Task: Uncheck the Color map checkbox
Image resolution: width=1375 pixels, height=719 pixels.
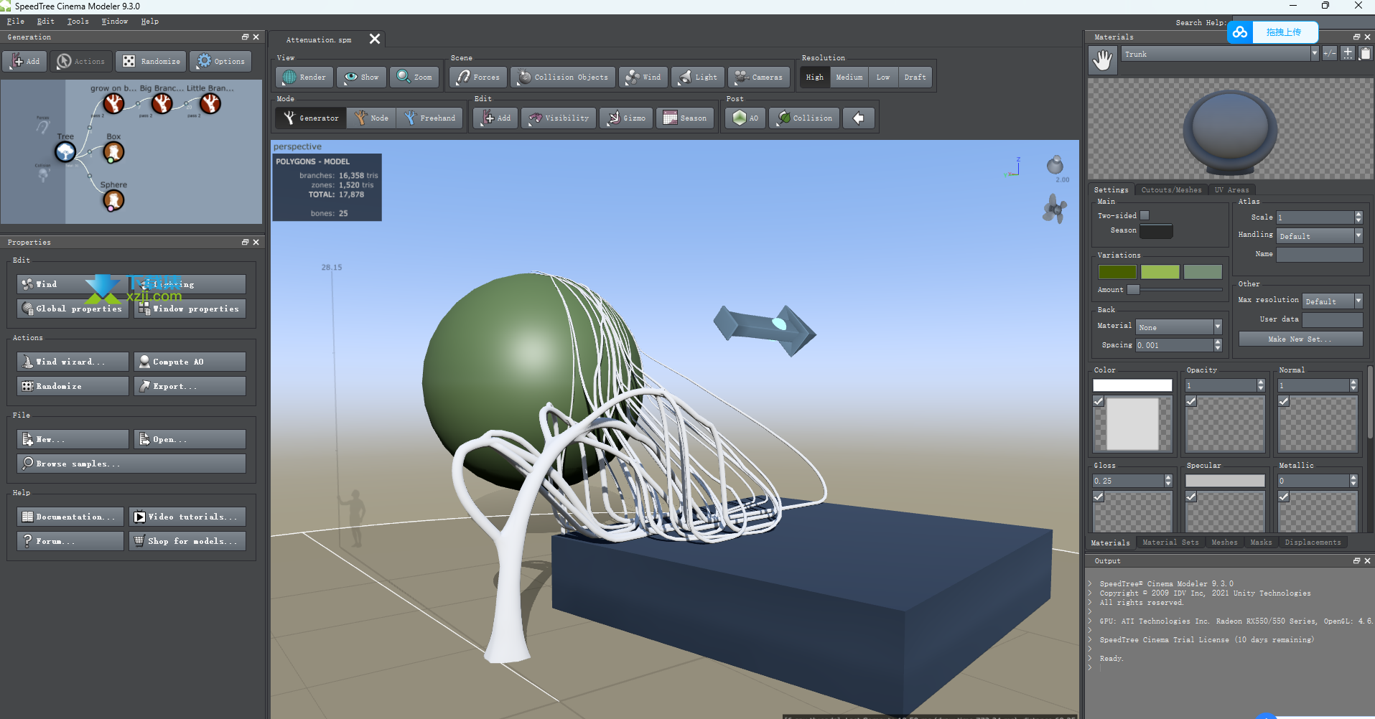Action: coord(1099,401)
